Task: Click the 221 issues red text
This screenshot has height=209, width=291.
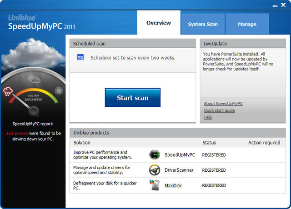Action: (x=17, y=133)
